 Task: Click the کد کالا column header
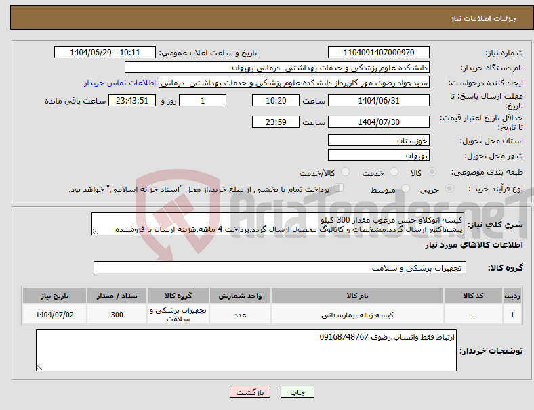[x=473, y=296]
